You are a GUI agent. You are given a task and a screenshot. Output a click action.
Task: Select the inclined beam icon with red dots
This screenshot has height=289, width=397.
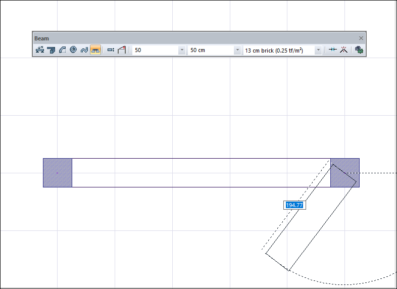pyautogui.click(x=122, y=50)
